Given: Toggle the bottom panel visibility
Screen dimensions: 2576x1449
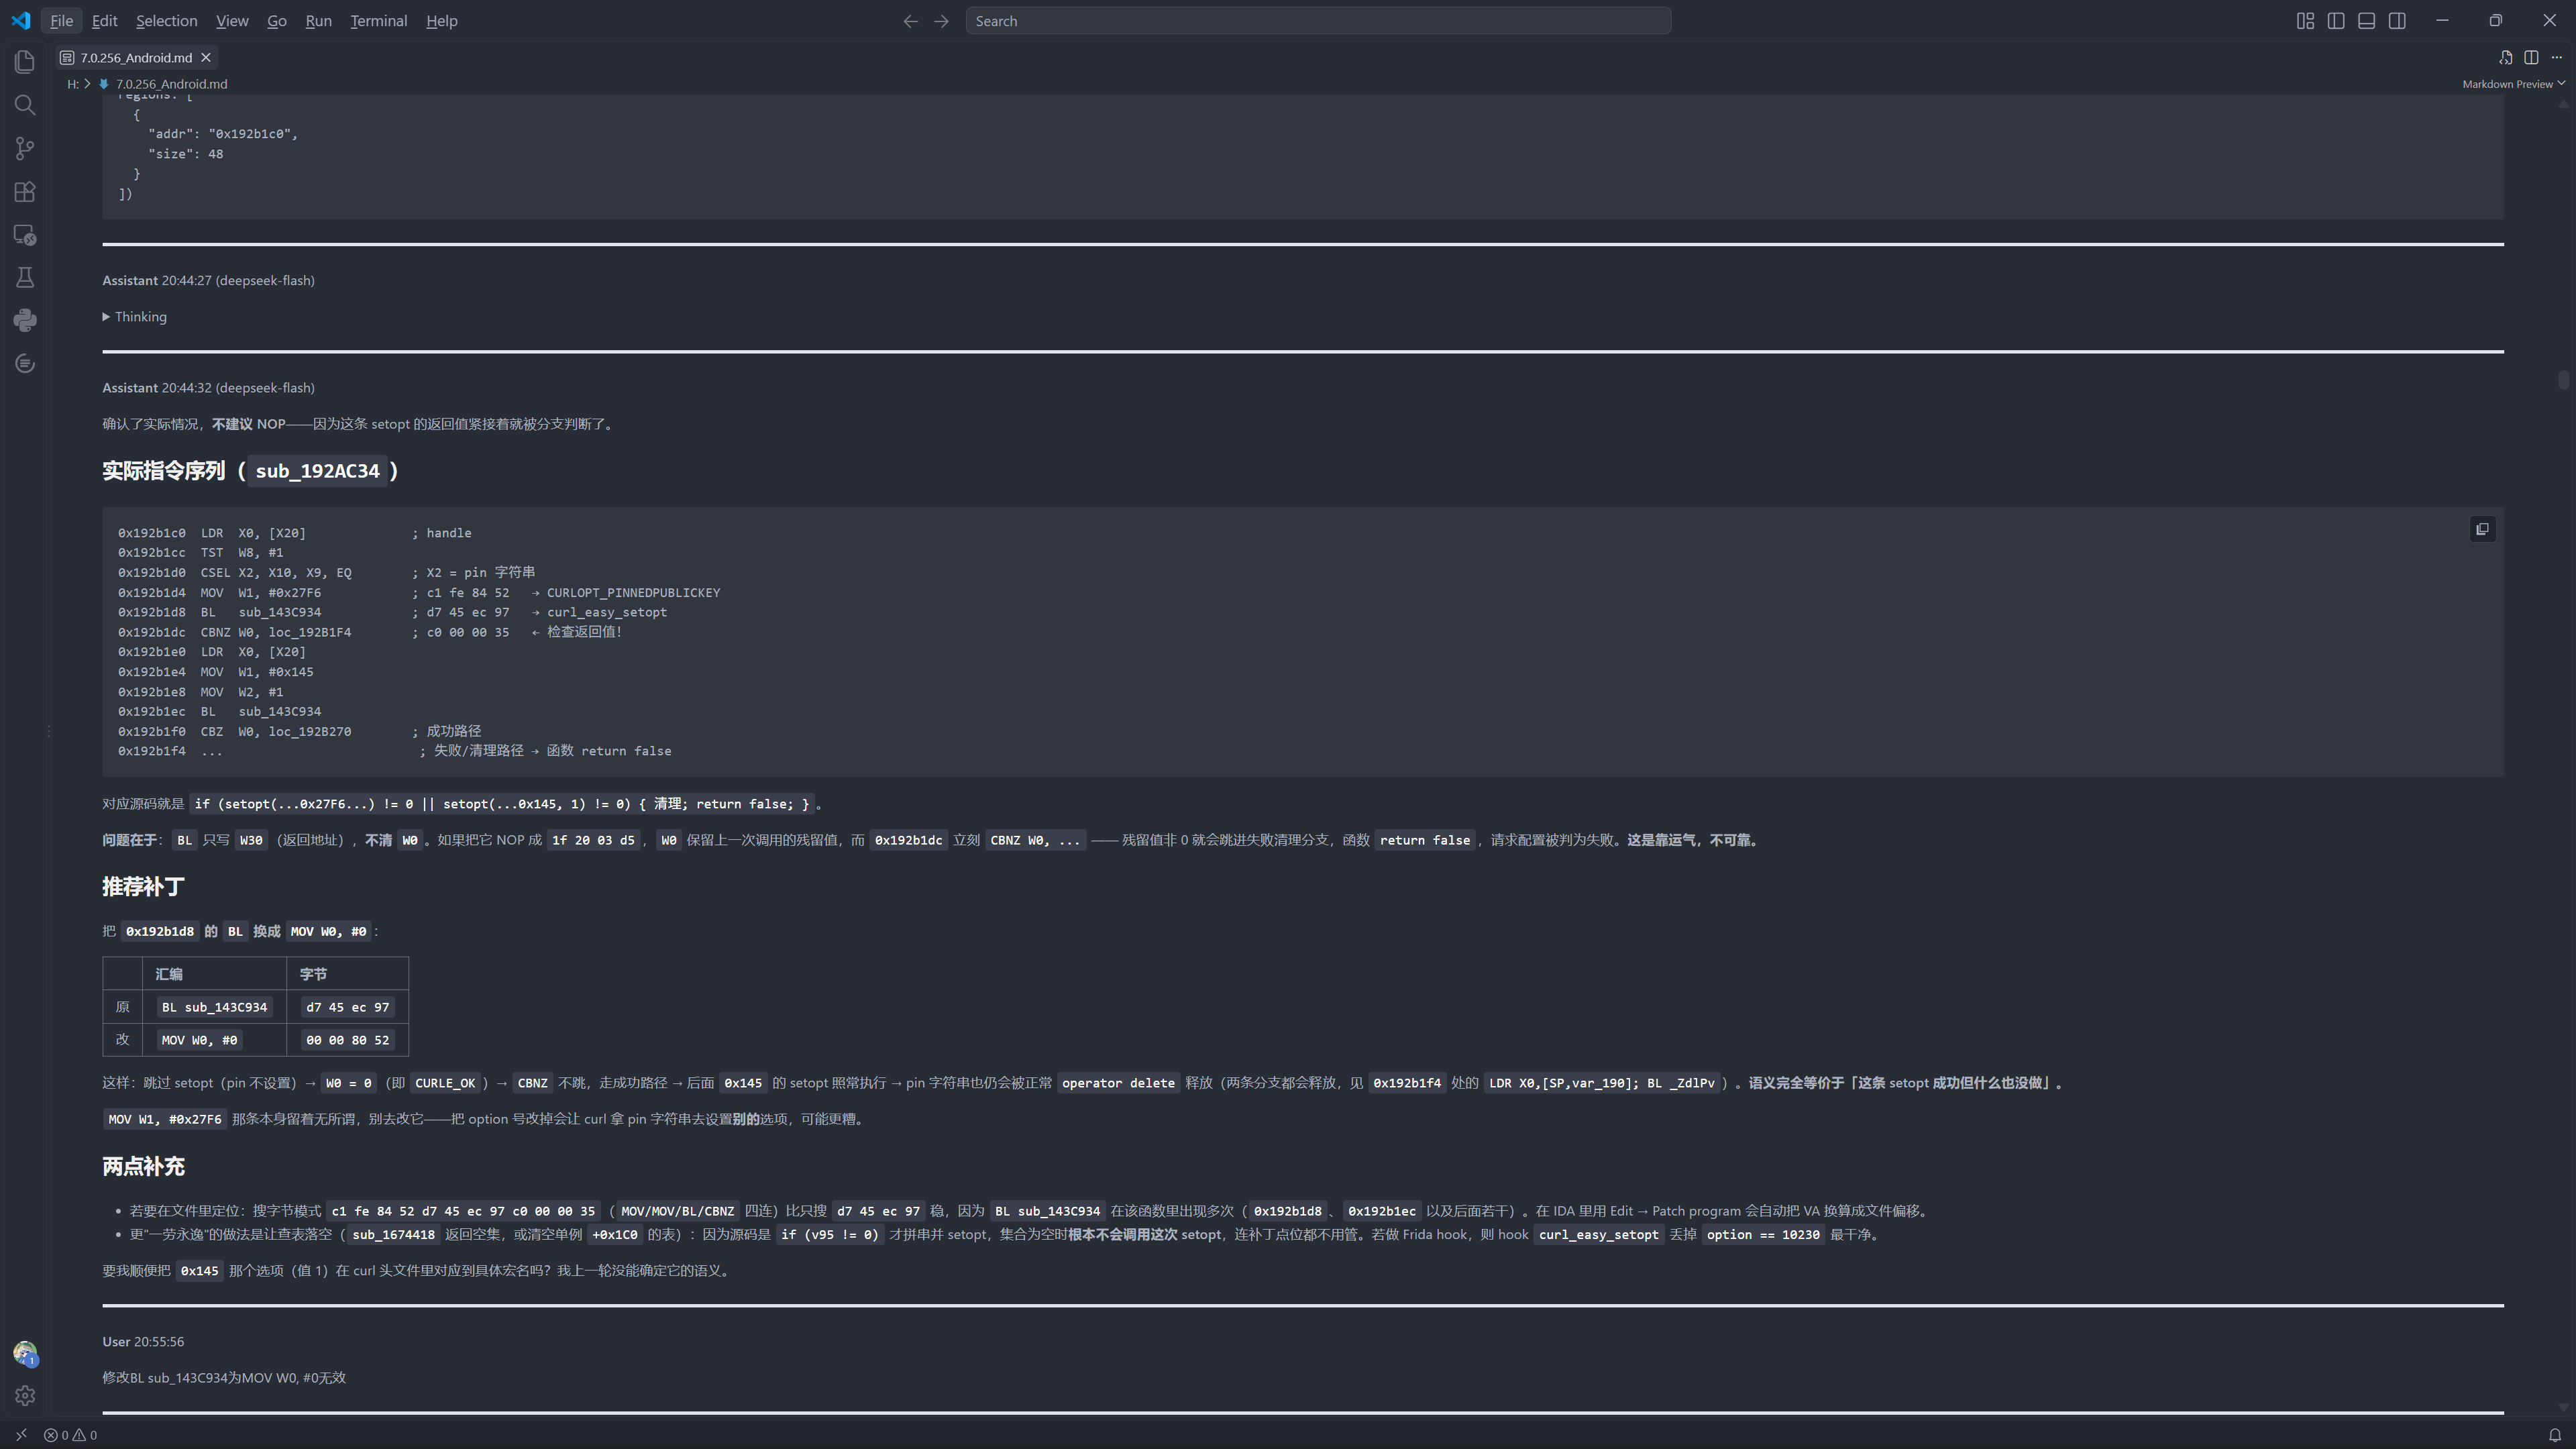Looking at the screenshot, I should [2366, 21].
